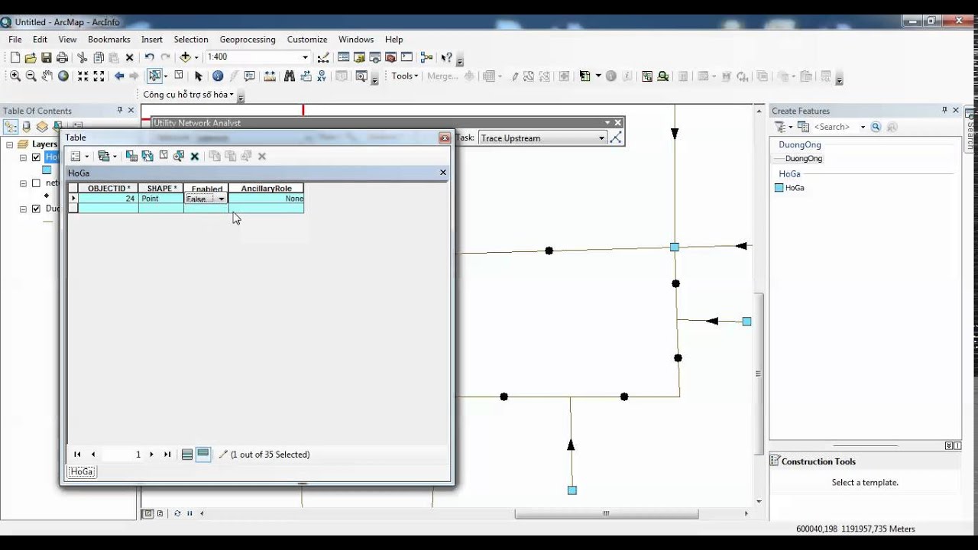Create a new map document
This screenshot has width=978, height=550.
(x=15, y=57)
